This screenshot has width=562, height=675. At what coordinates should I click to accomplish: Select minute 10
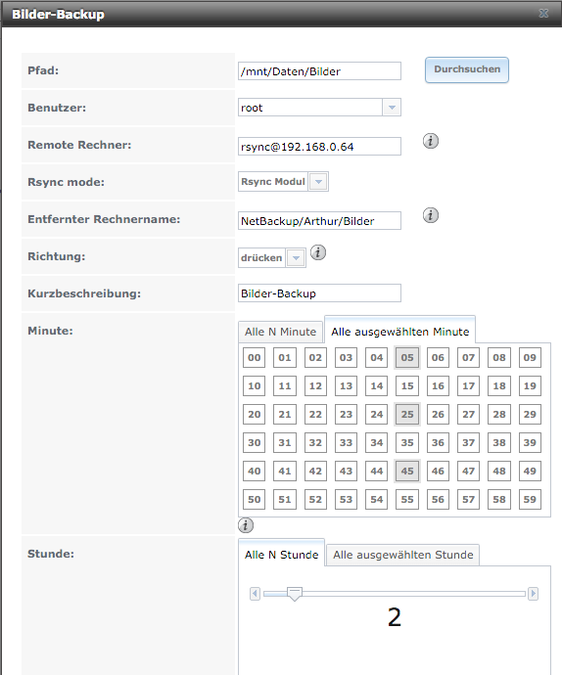(x=254, y=385)
